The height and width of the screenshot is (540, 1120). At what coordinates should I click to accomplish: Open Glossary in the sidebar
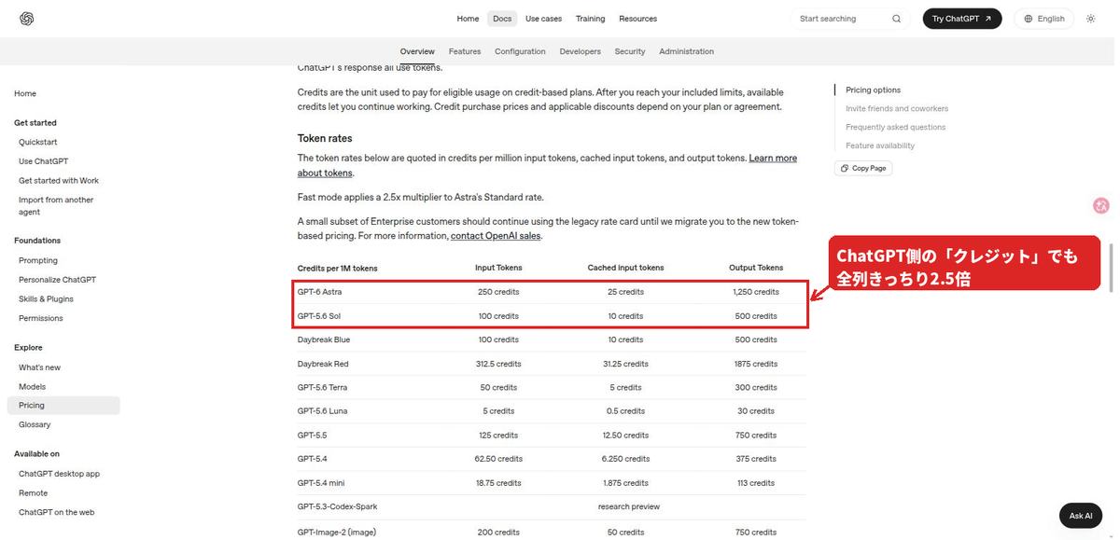(x=35, y=424)
